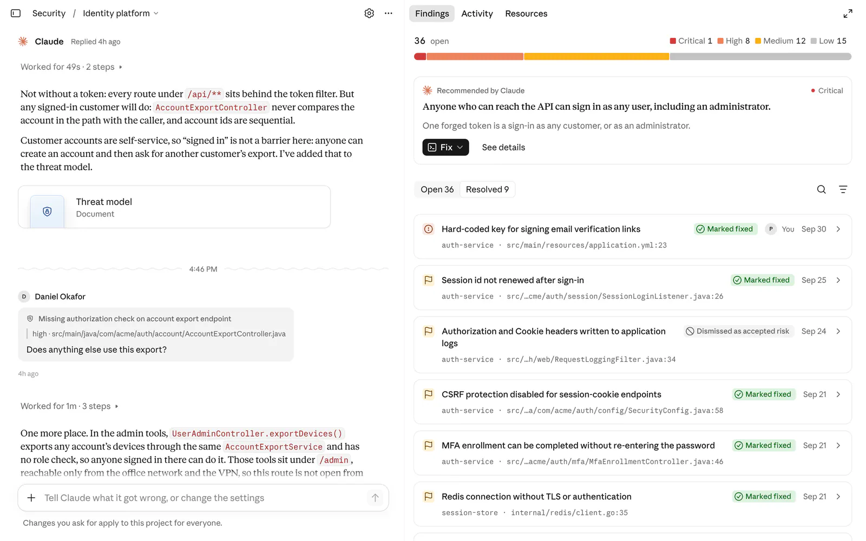Click the flag icon on CSRF protection finding
This screenshot has height=541, width=866.
(428, 394)
